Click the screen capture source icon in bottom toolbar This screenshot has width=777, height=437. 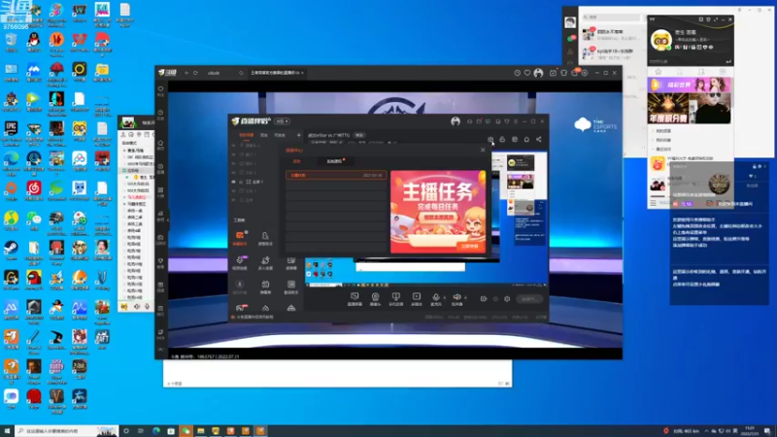click(355, 298)
